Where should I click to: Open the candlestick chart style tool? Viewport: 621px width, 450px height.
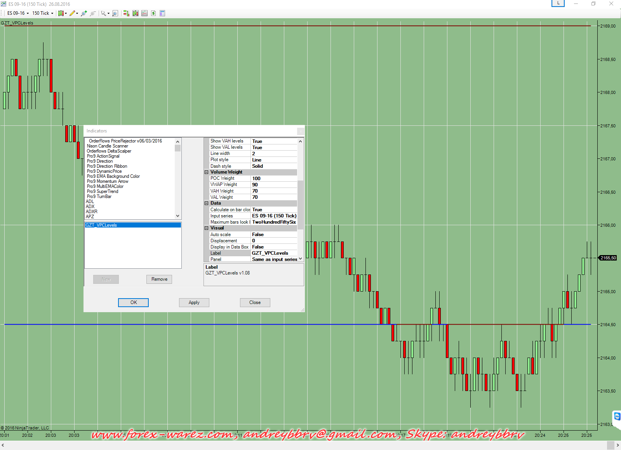(61, 13)
